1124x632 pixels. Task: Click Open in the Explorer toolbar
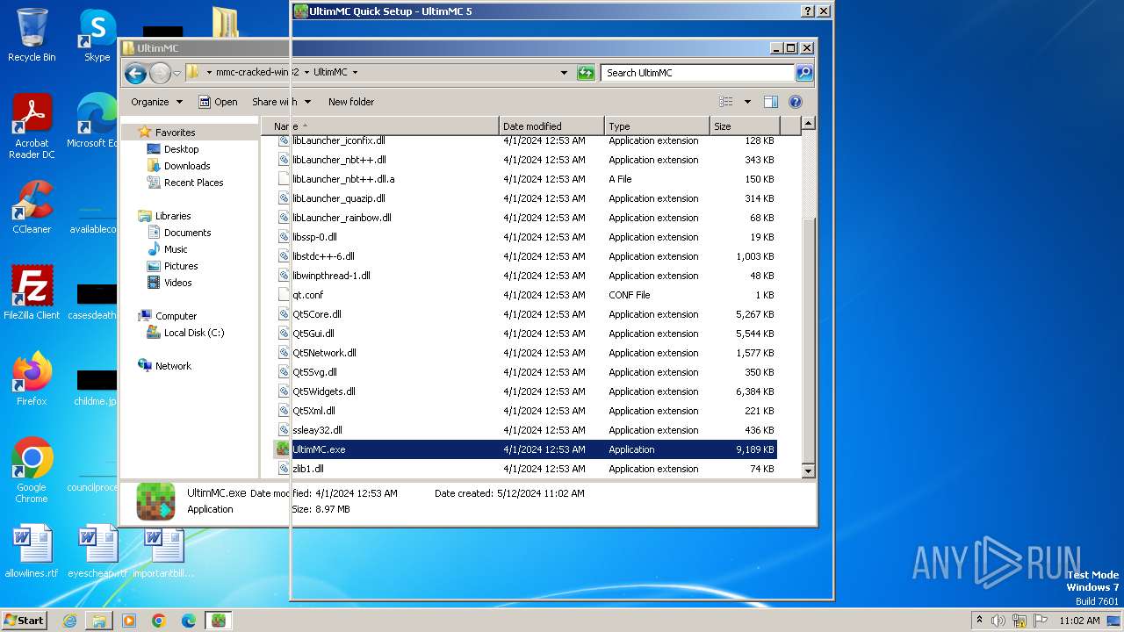[x=218, y=102]
